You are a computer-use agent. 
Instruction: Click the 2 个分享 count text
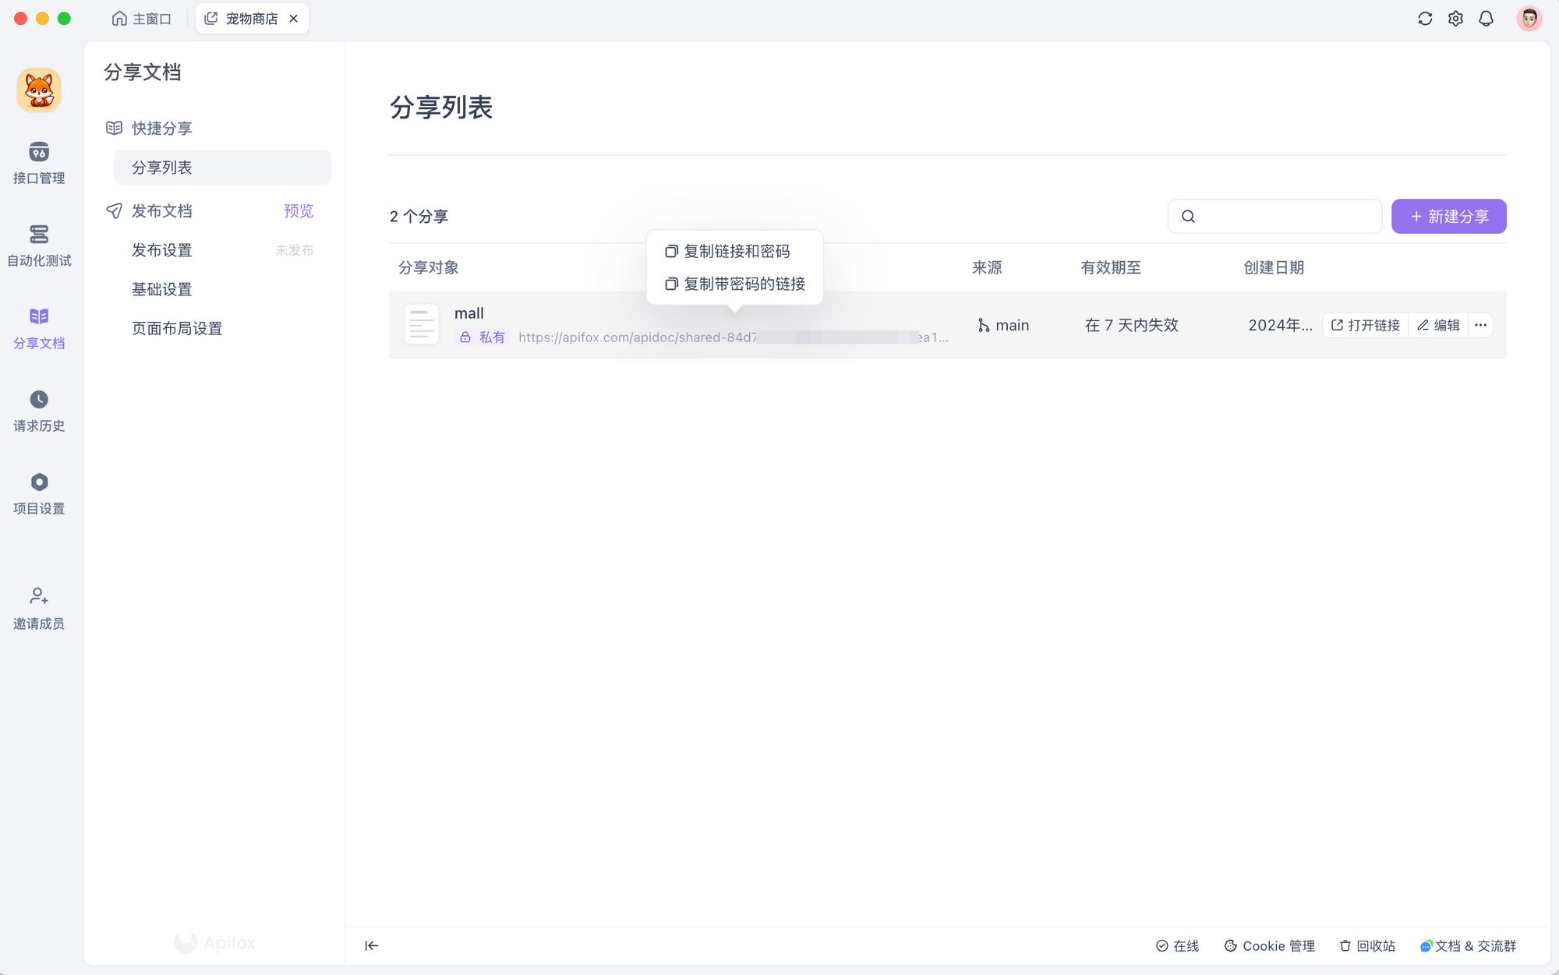(x=419, y=216)
